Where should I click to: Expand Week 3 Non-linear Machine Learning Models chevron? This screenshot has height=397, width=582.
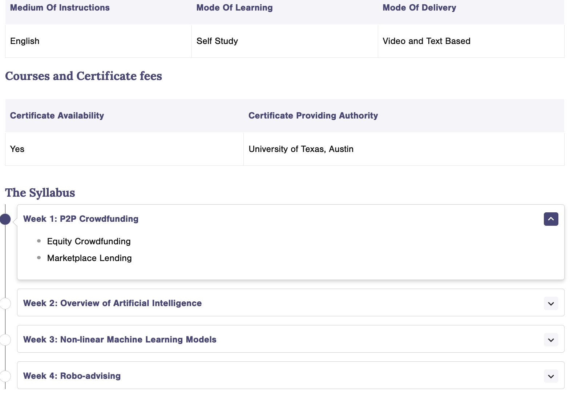(551, 340)
